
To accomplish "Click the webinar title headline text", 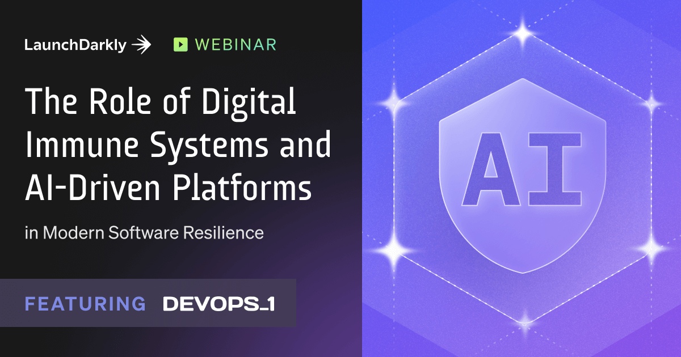I will [176, 142].
